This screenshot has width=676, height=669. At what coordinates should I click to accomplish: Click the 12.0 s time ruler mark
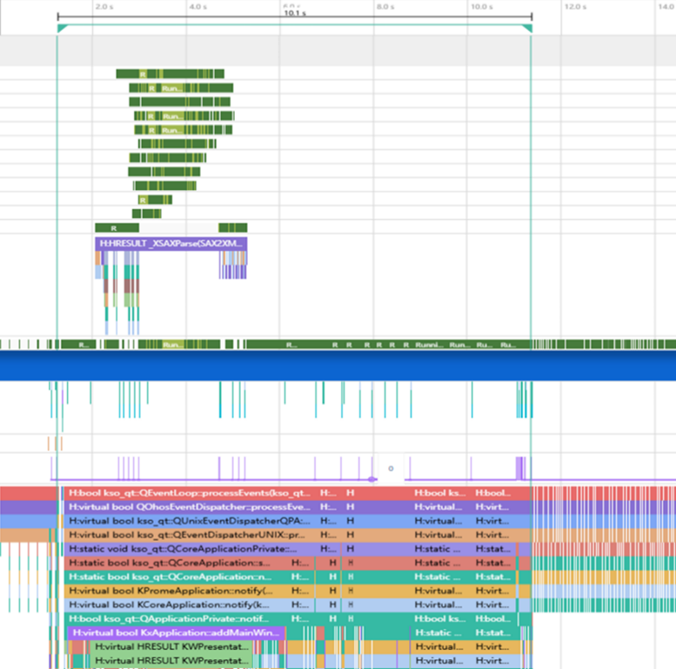pyautogui.click(x=574, y=6)
